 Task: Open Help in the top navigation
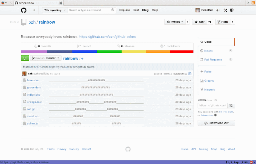pyautogui.click(x=155, y=10)
